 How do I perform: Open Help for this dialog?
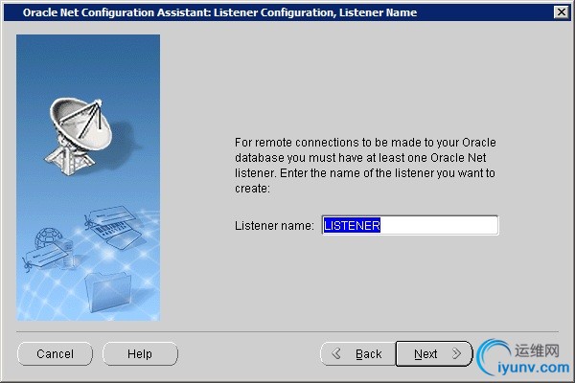pyautogui.click(x=140, y=353)
